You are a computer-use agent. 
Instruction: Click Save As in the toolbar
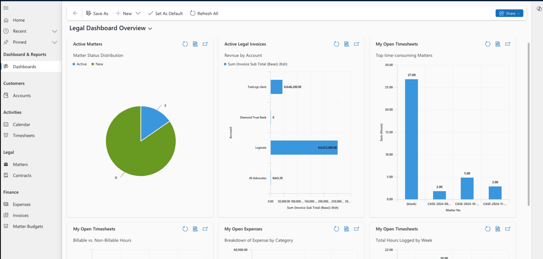pos(97,13)
